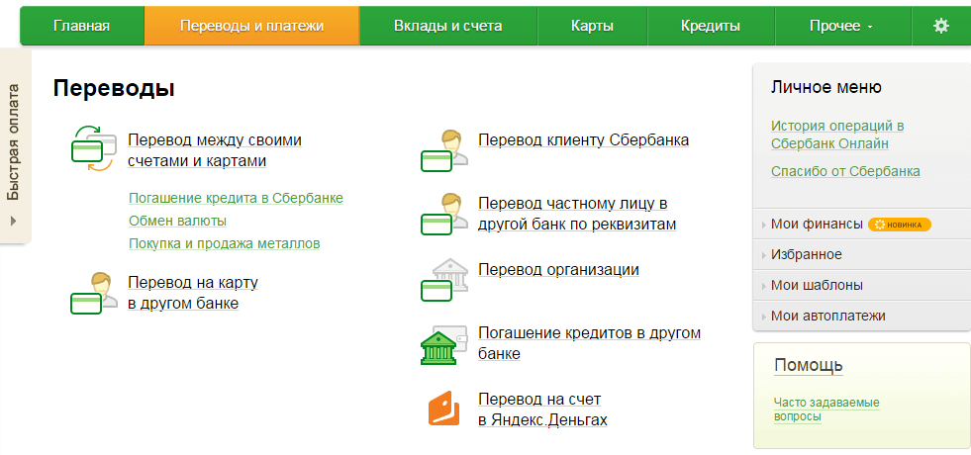Viewport: 971px width, 455px height.
Task: Click the transfer between own accounts icon
Action: tap(93, 150)
